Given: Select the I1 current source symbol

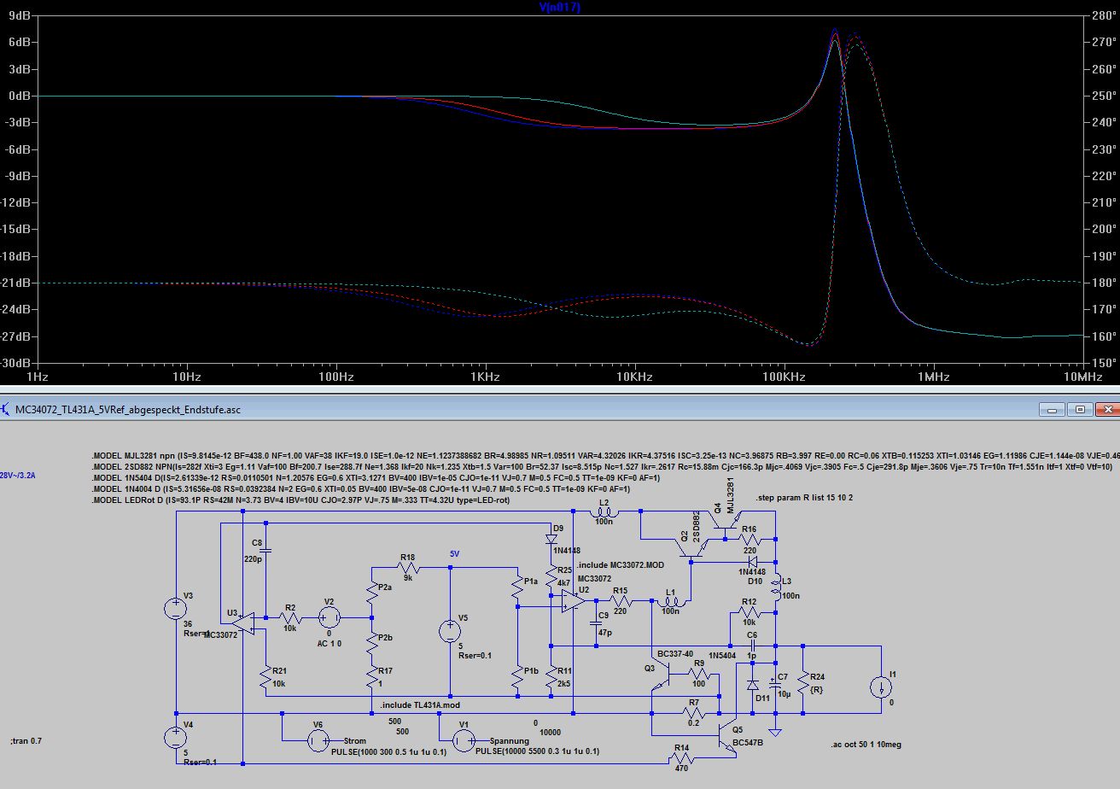Looking at the screenshot, I should click(x=880, y=687).
